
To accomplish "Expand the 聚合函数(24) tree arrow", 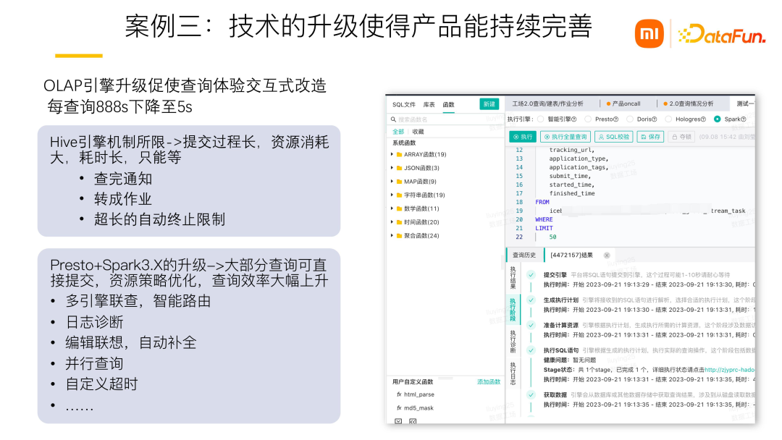I will 392,235.
